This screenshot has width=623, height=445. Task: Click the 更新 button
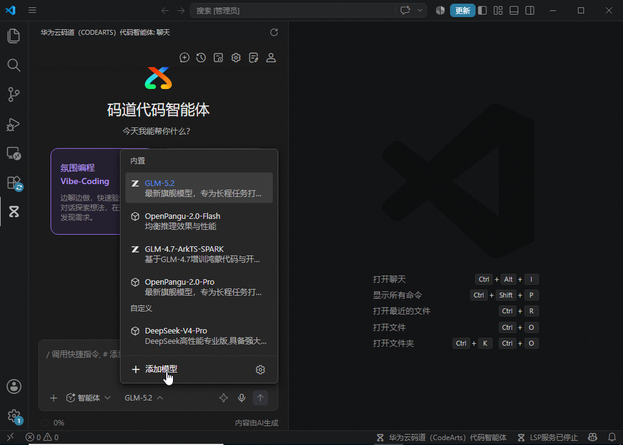tap(462, 11)
